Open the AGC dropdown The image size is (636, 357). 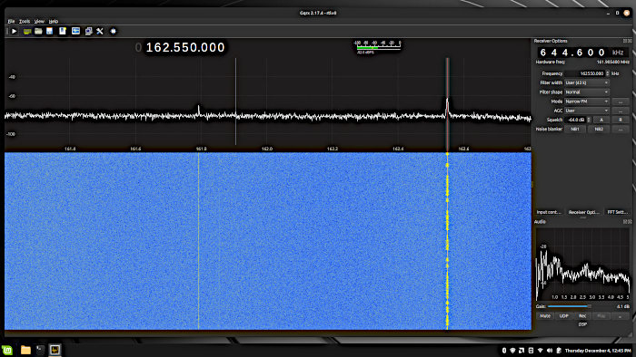[x=587, y=111]
